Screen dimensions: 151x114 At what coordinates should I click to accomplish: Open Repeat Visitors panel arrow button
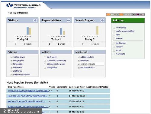[69, 20]
